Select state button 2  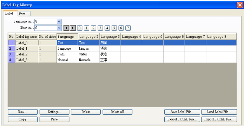tap(93, 28)
